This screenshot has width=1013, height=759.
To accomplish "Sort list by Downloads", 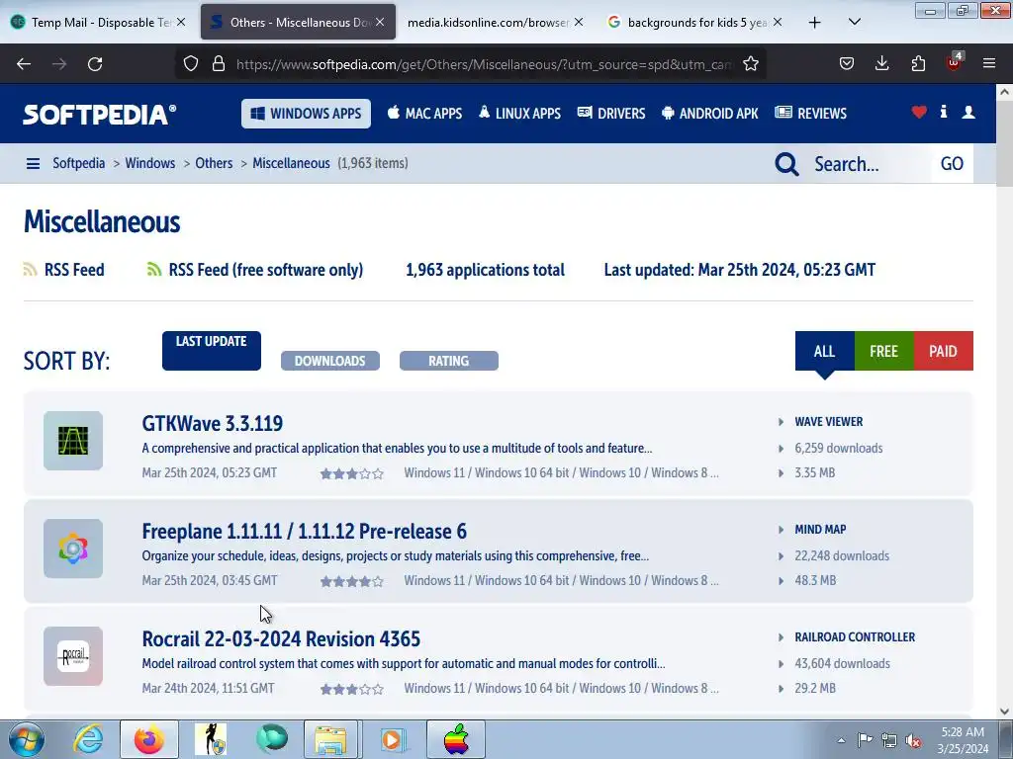I will [x=330, y=361].
